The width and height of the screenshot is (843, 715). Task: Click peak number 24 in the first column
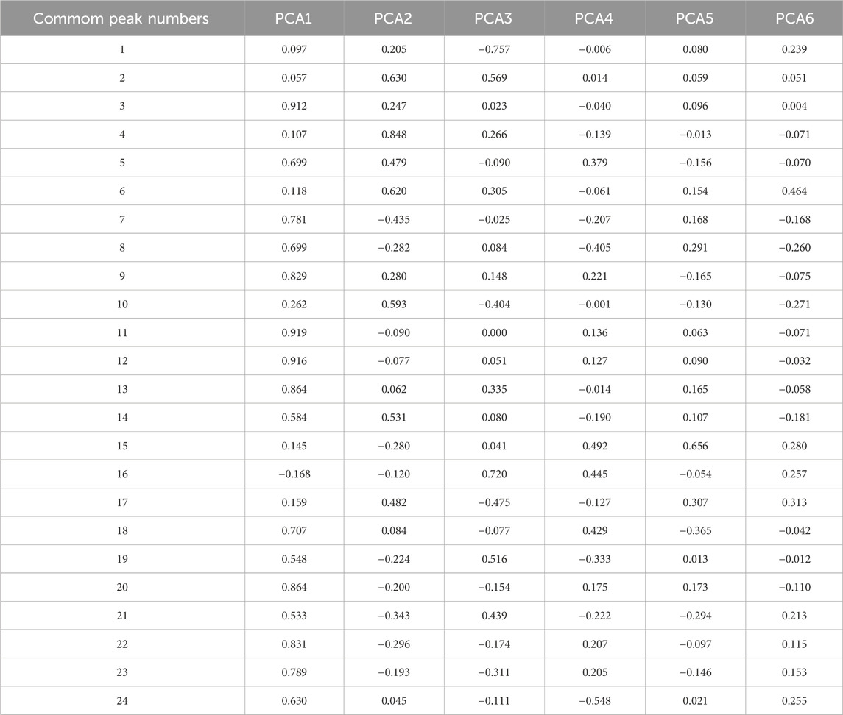(x=122, y=701)
